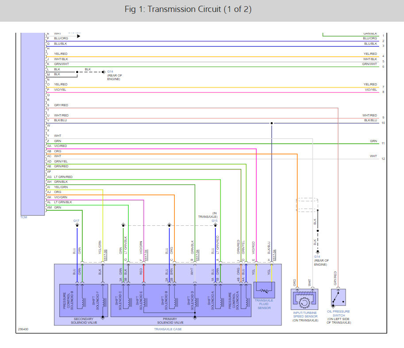Click the SHIFT SOLENOID A label
Image resolution: width=404 pixels, height=348 pixels.
[211, 301]
